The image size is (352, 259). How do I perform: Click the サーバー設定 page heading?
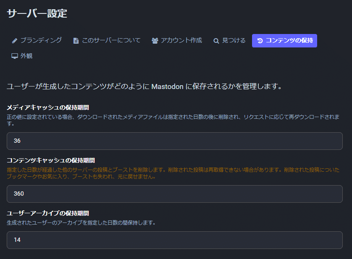[37, 13]
